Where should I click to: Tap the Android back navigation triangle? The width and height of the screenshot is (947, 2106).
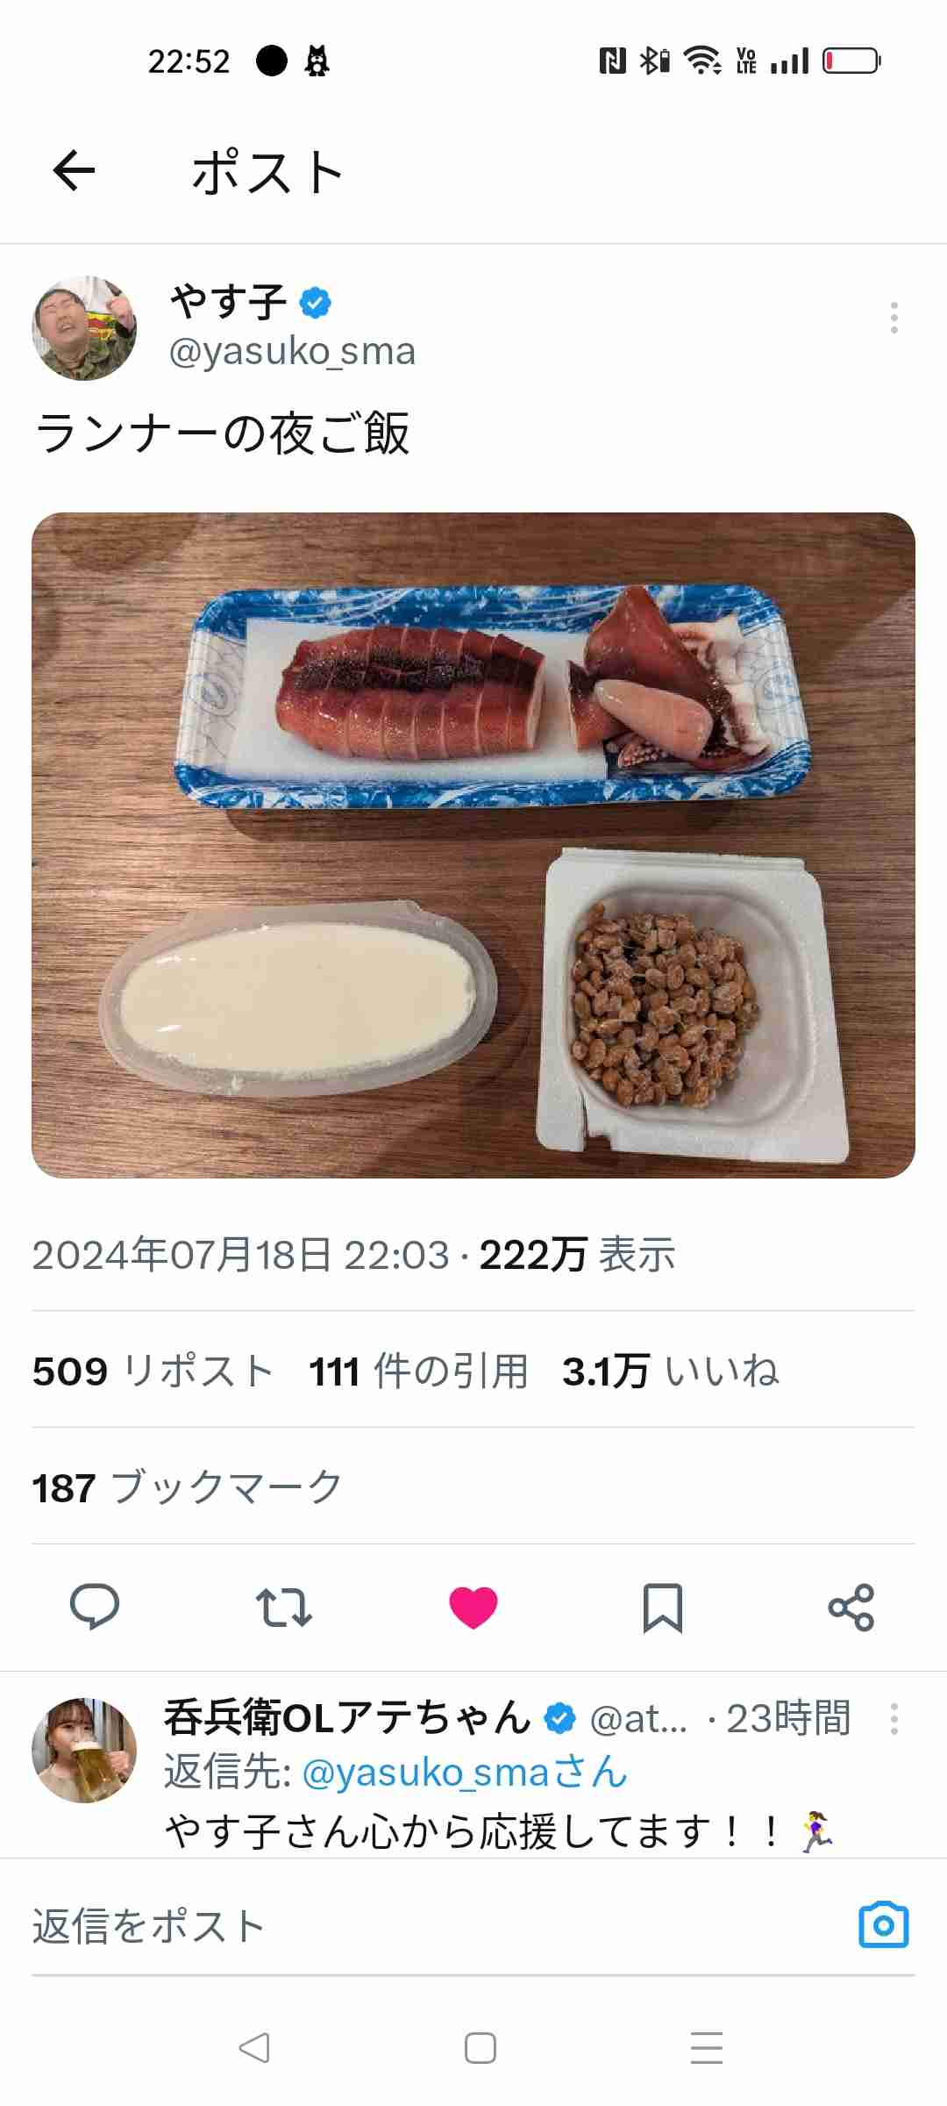click(254, 2048)
